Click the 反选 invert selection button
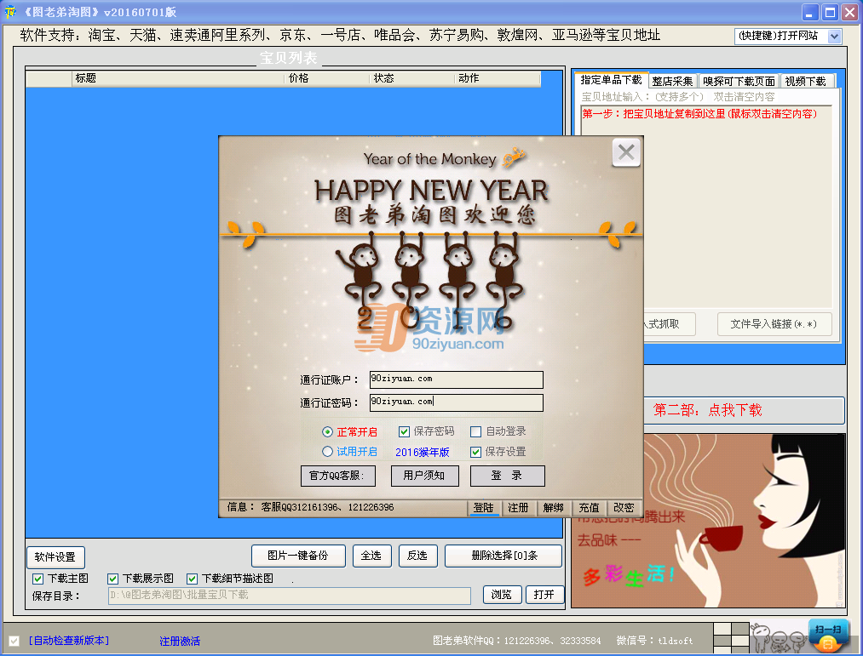The height and width of the screenshot is (656, 863). point(417,556)
